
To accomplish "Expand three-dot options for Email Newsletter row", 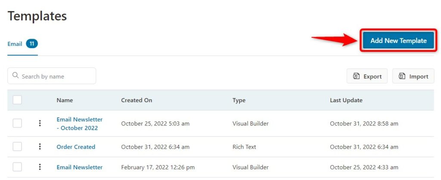I will point(40,167).
